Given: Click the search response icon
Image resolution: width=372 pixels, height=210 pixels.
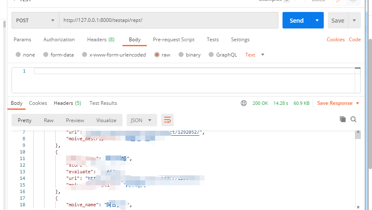Looking at the screenshot, I should click(x=353, y=119).
